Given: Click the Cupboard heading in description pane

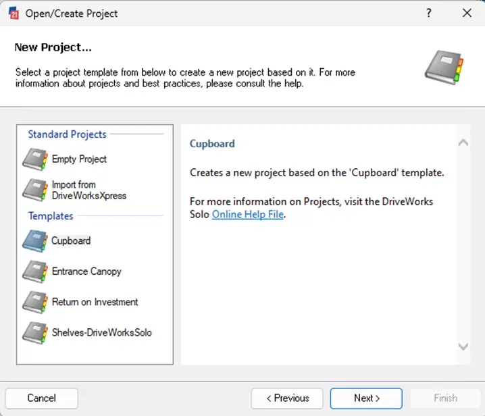Looking at the screenshot, I should pos(212,144).
